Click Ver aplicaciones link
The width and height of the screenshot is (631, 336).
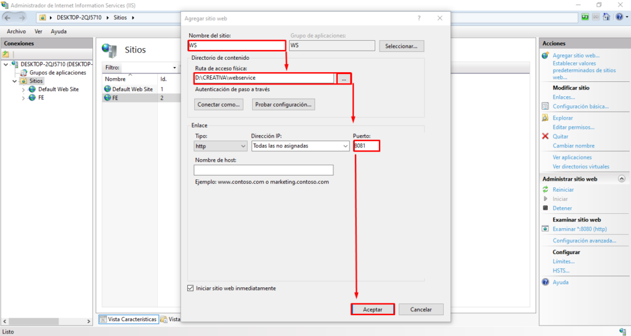tap(572, 157)
